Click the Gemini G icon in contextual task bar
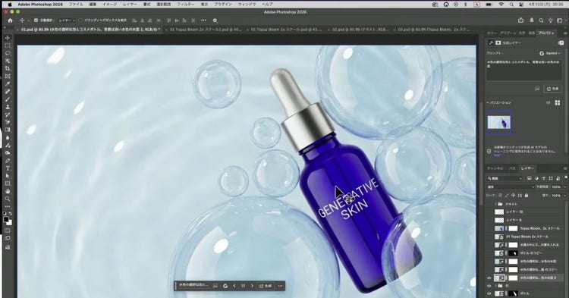Screen dimensions: 569x298 [x=225, y=286]
